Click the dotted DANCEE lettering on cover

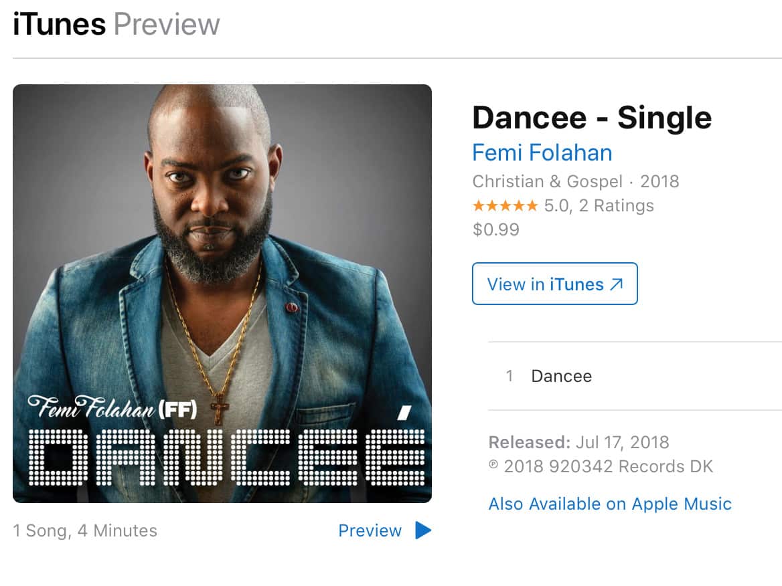227,456
